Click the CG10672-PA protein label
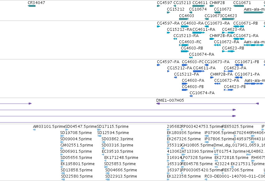The height and width of the screenshot is (181, 265). coord(227,81)
